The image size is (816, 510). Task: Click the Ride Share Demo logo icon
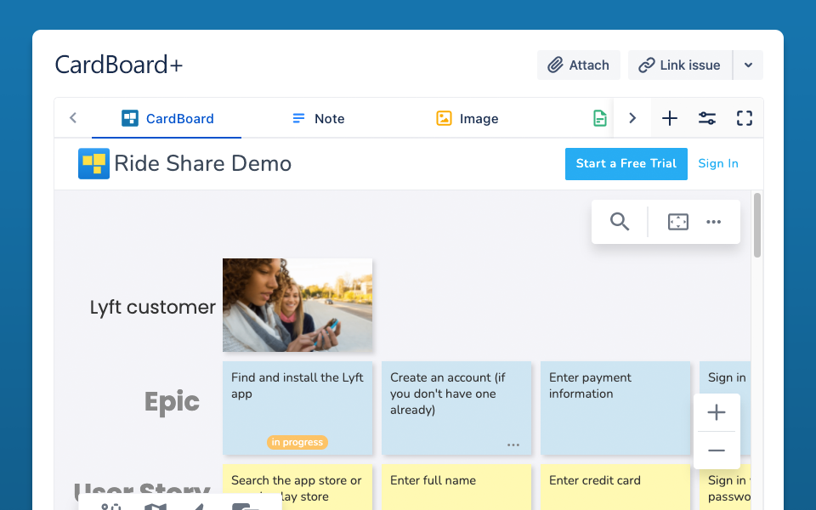[x=93, y=163]
